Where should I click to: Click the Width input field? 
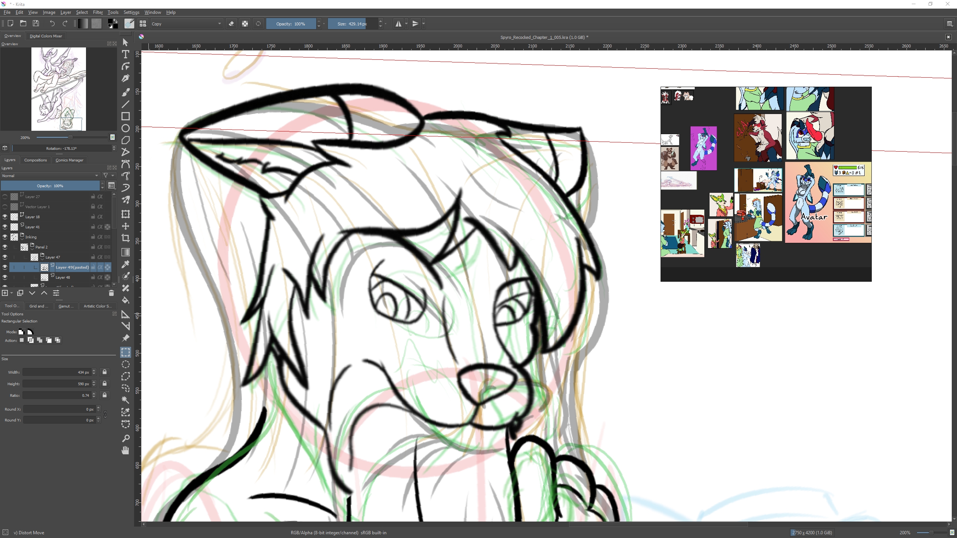click(56, 372)
